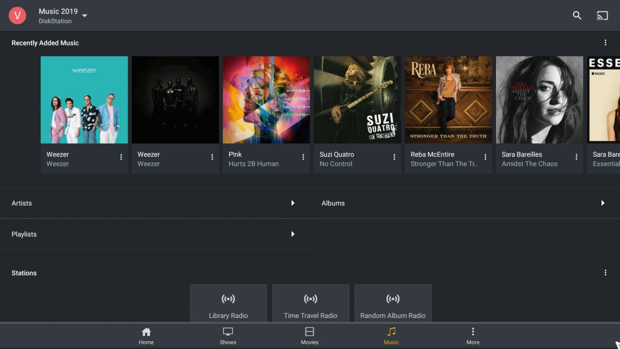The width and height of the screenshot is (620, 349).
Task: Switch to the Shows tab
Action: click(228, 336)
